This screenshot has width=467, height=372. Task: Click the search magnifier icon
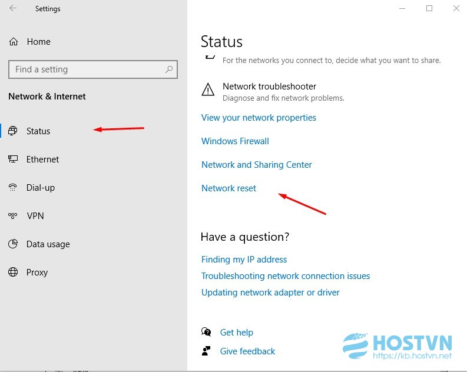(169, 69)
